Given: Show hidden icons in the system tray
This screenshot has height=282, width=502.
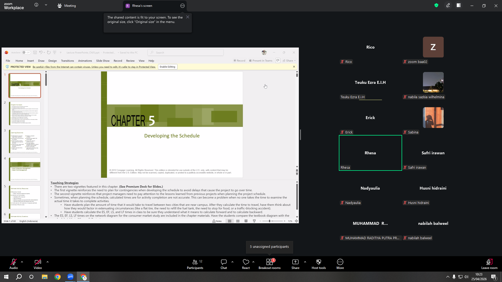Looking at the screenshot, I should coord(448,277).
